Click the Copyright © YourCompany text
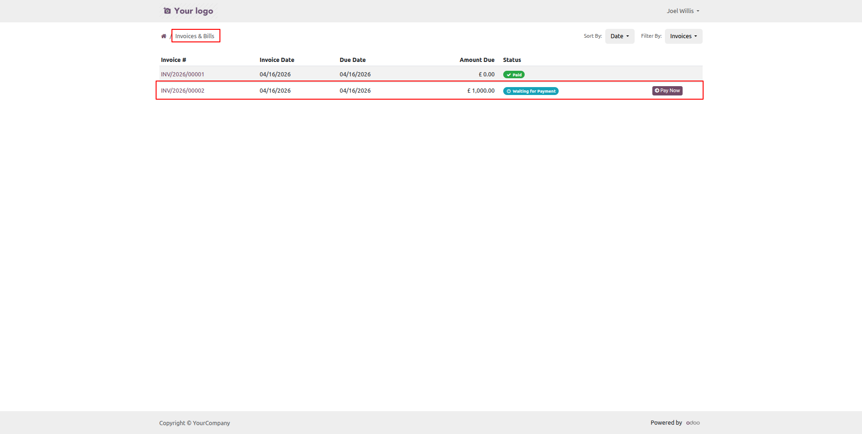This screenshot has height=434, width=862. click(195, 423)
